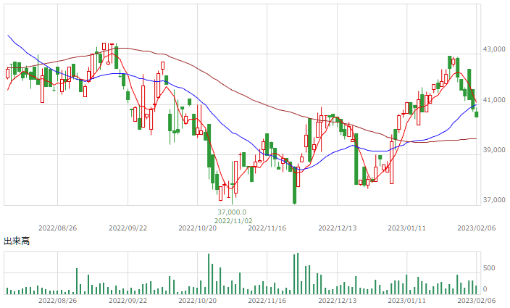The height and width of the screenshot is (308, 510).
Task: Click the 2022/11/02 low date annotation
Action: point(233,221)
